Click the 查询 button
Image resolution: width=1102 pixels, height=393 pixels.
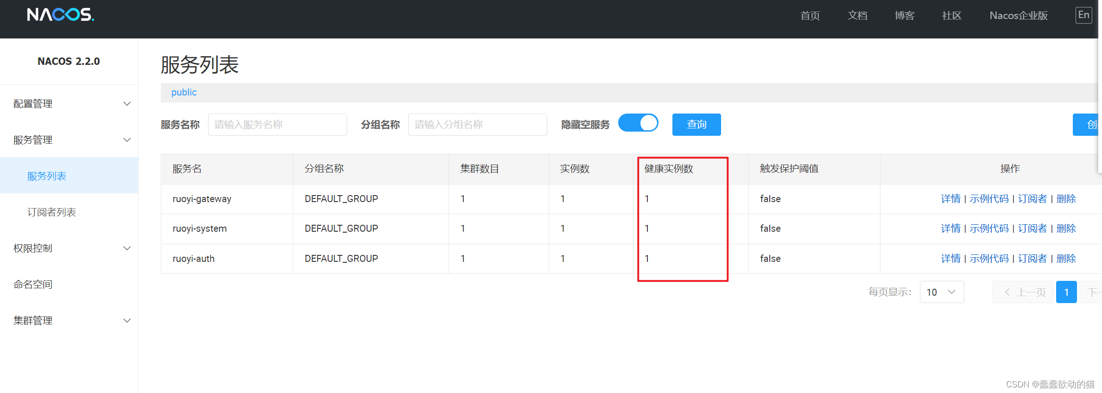pyautogui.click(x=697, y=125)
